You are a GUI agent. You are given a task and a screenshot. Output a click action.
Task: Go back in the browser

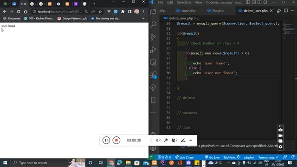pyautogui.click(x=5, y=12)
